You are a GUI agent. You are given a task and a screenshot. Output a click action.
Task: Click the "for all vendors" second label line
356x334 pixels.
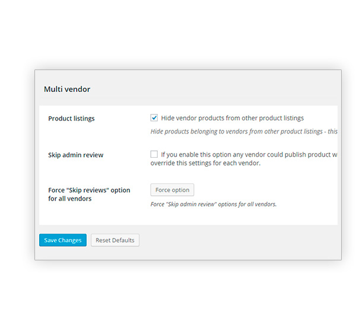pos(69,199)
